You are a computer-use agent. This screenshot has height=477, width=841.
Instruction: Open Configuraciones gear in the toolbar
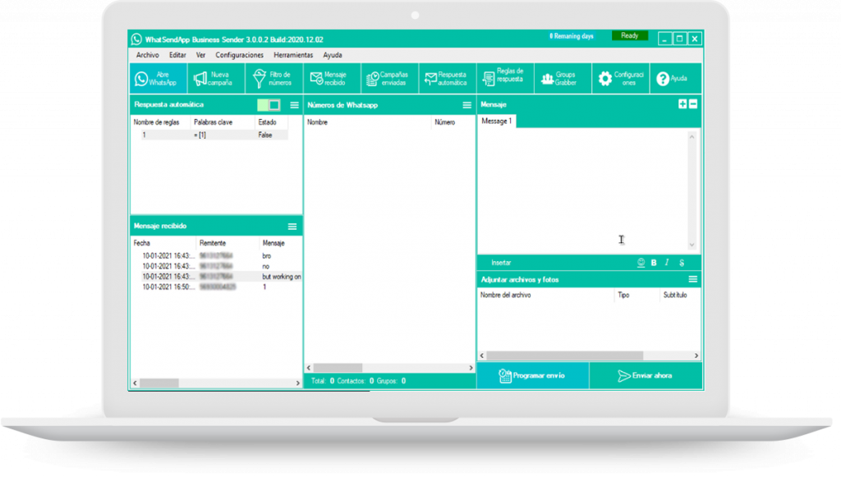pos(621,79)
